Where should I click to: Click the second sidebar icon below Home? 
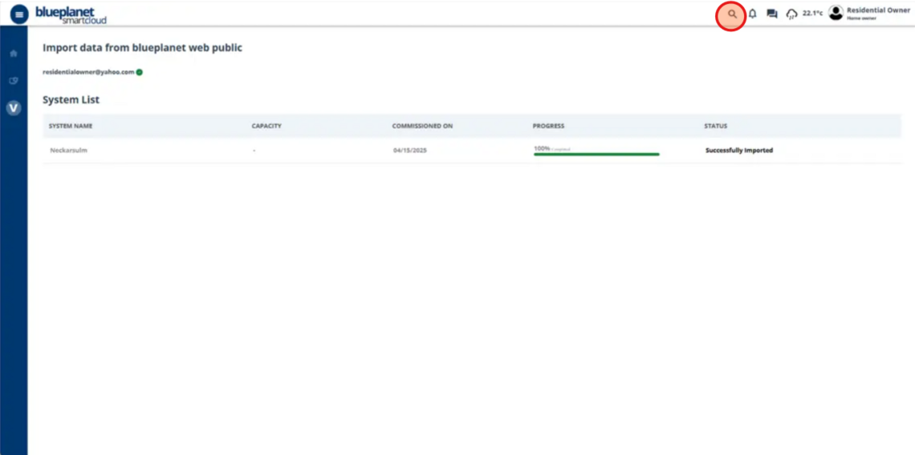tap(13, 81)
